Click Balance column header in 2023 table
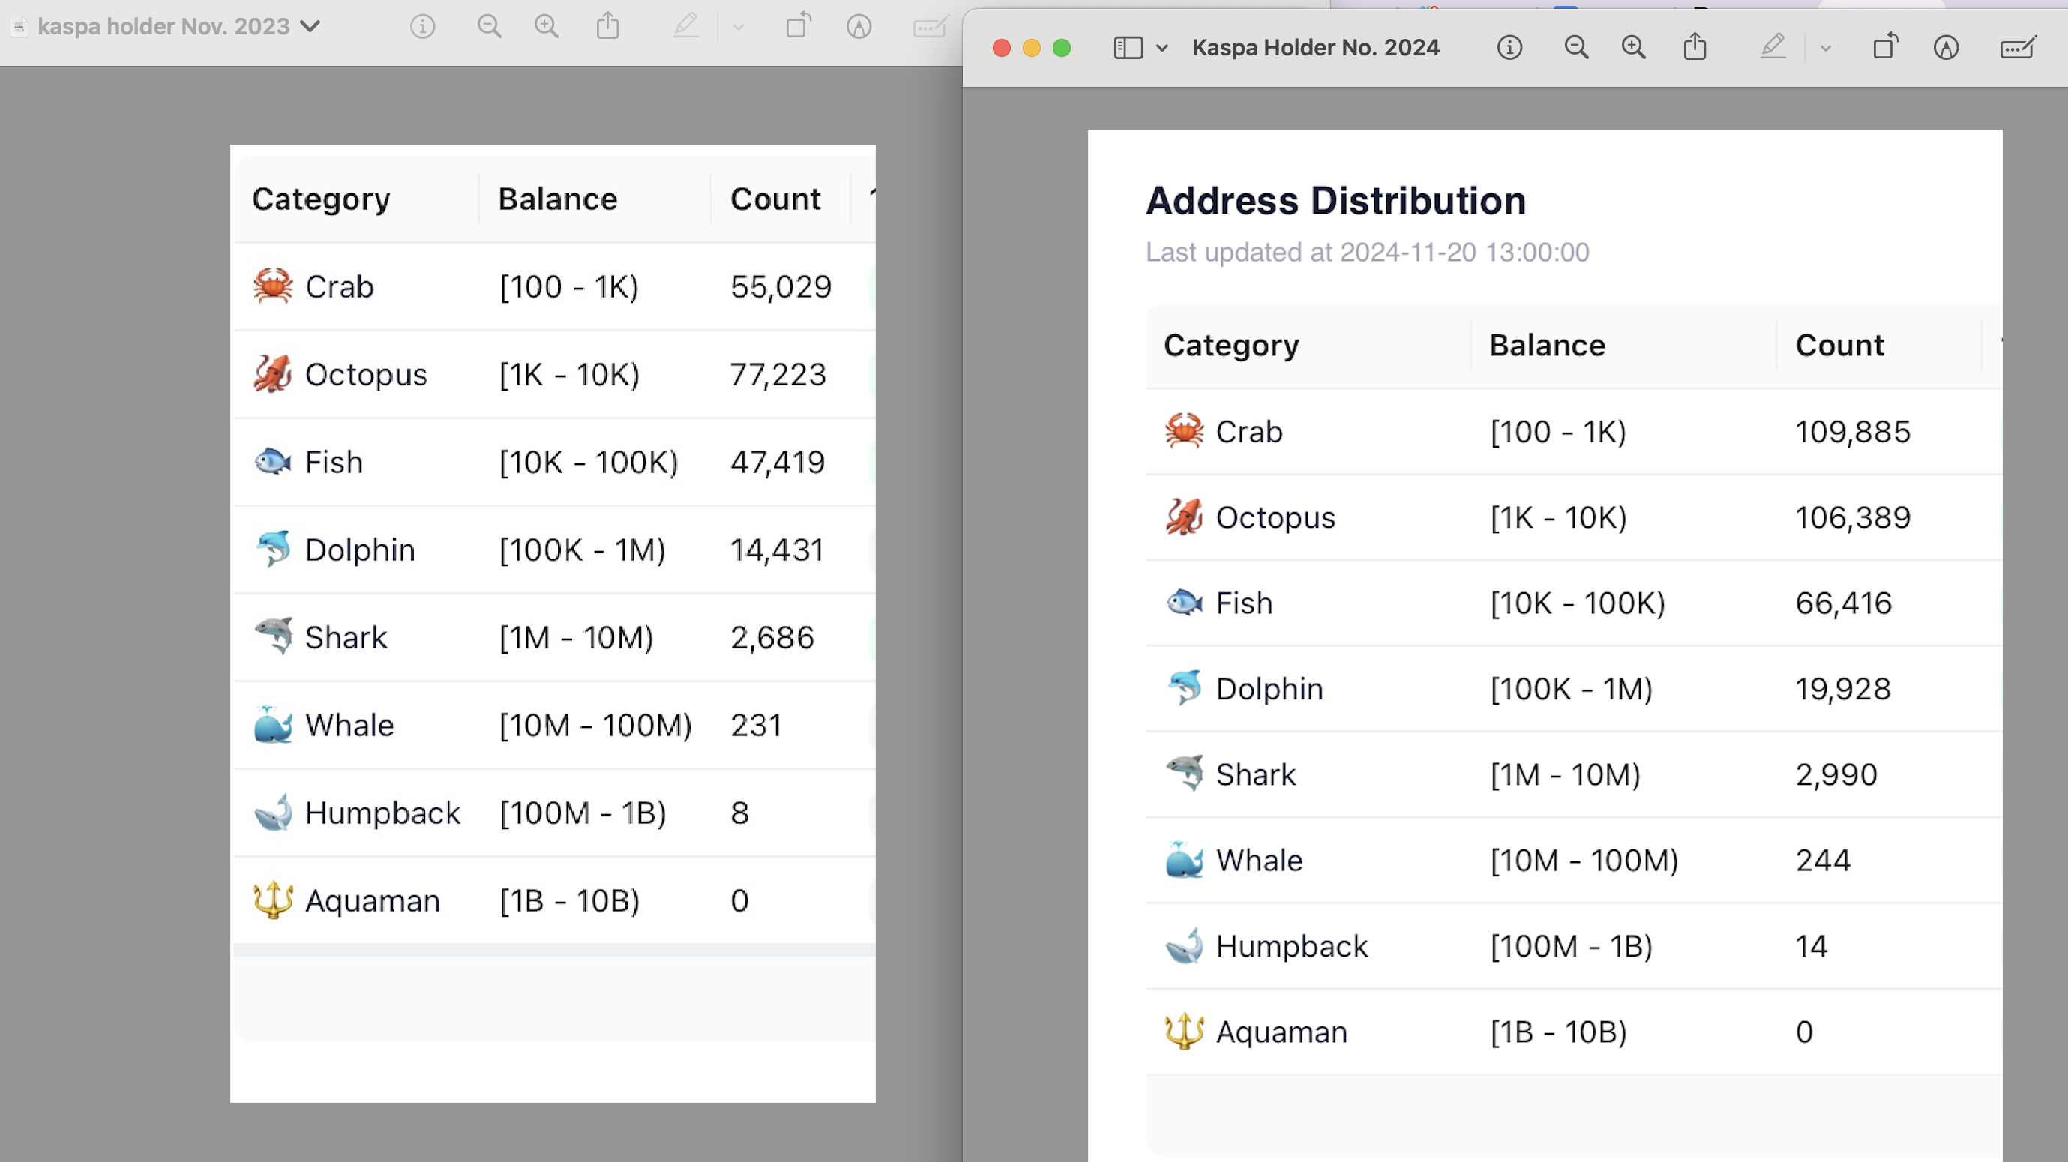The image size is (2068, 1162). pyautogui.click(x=557, y=199)
